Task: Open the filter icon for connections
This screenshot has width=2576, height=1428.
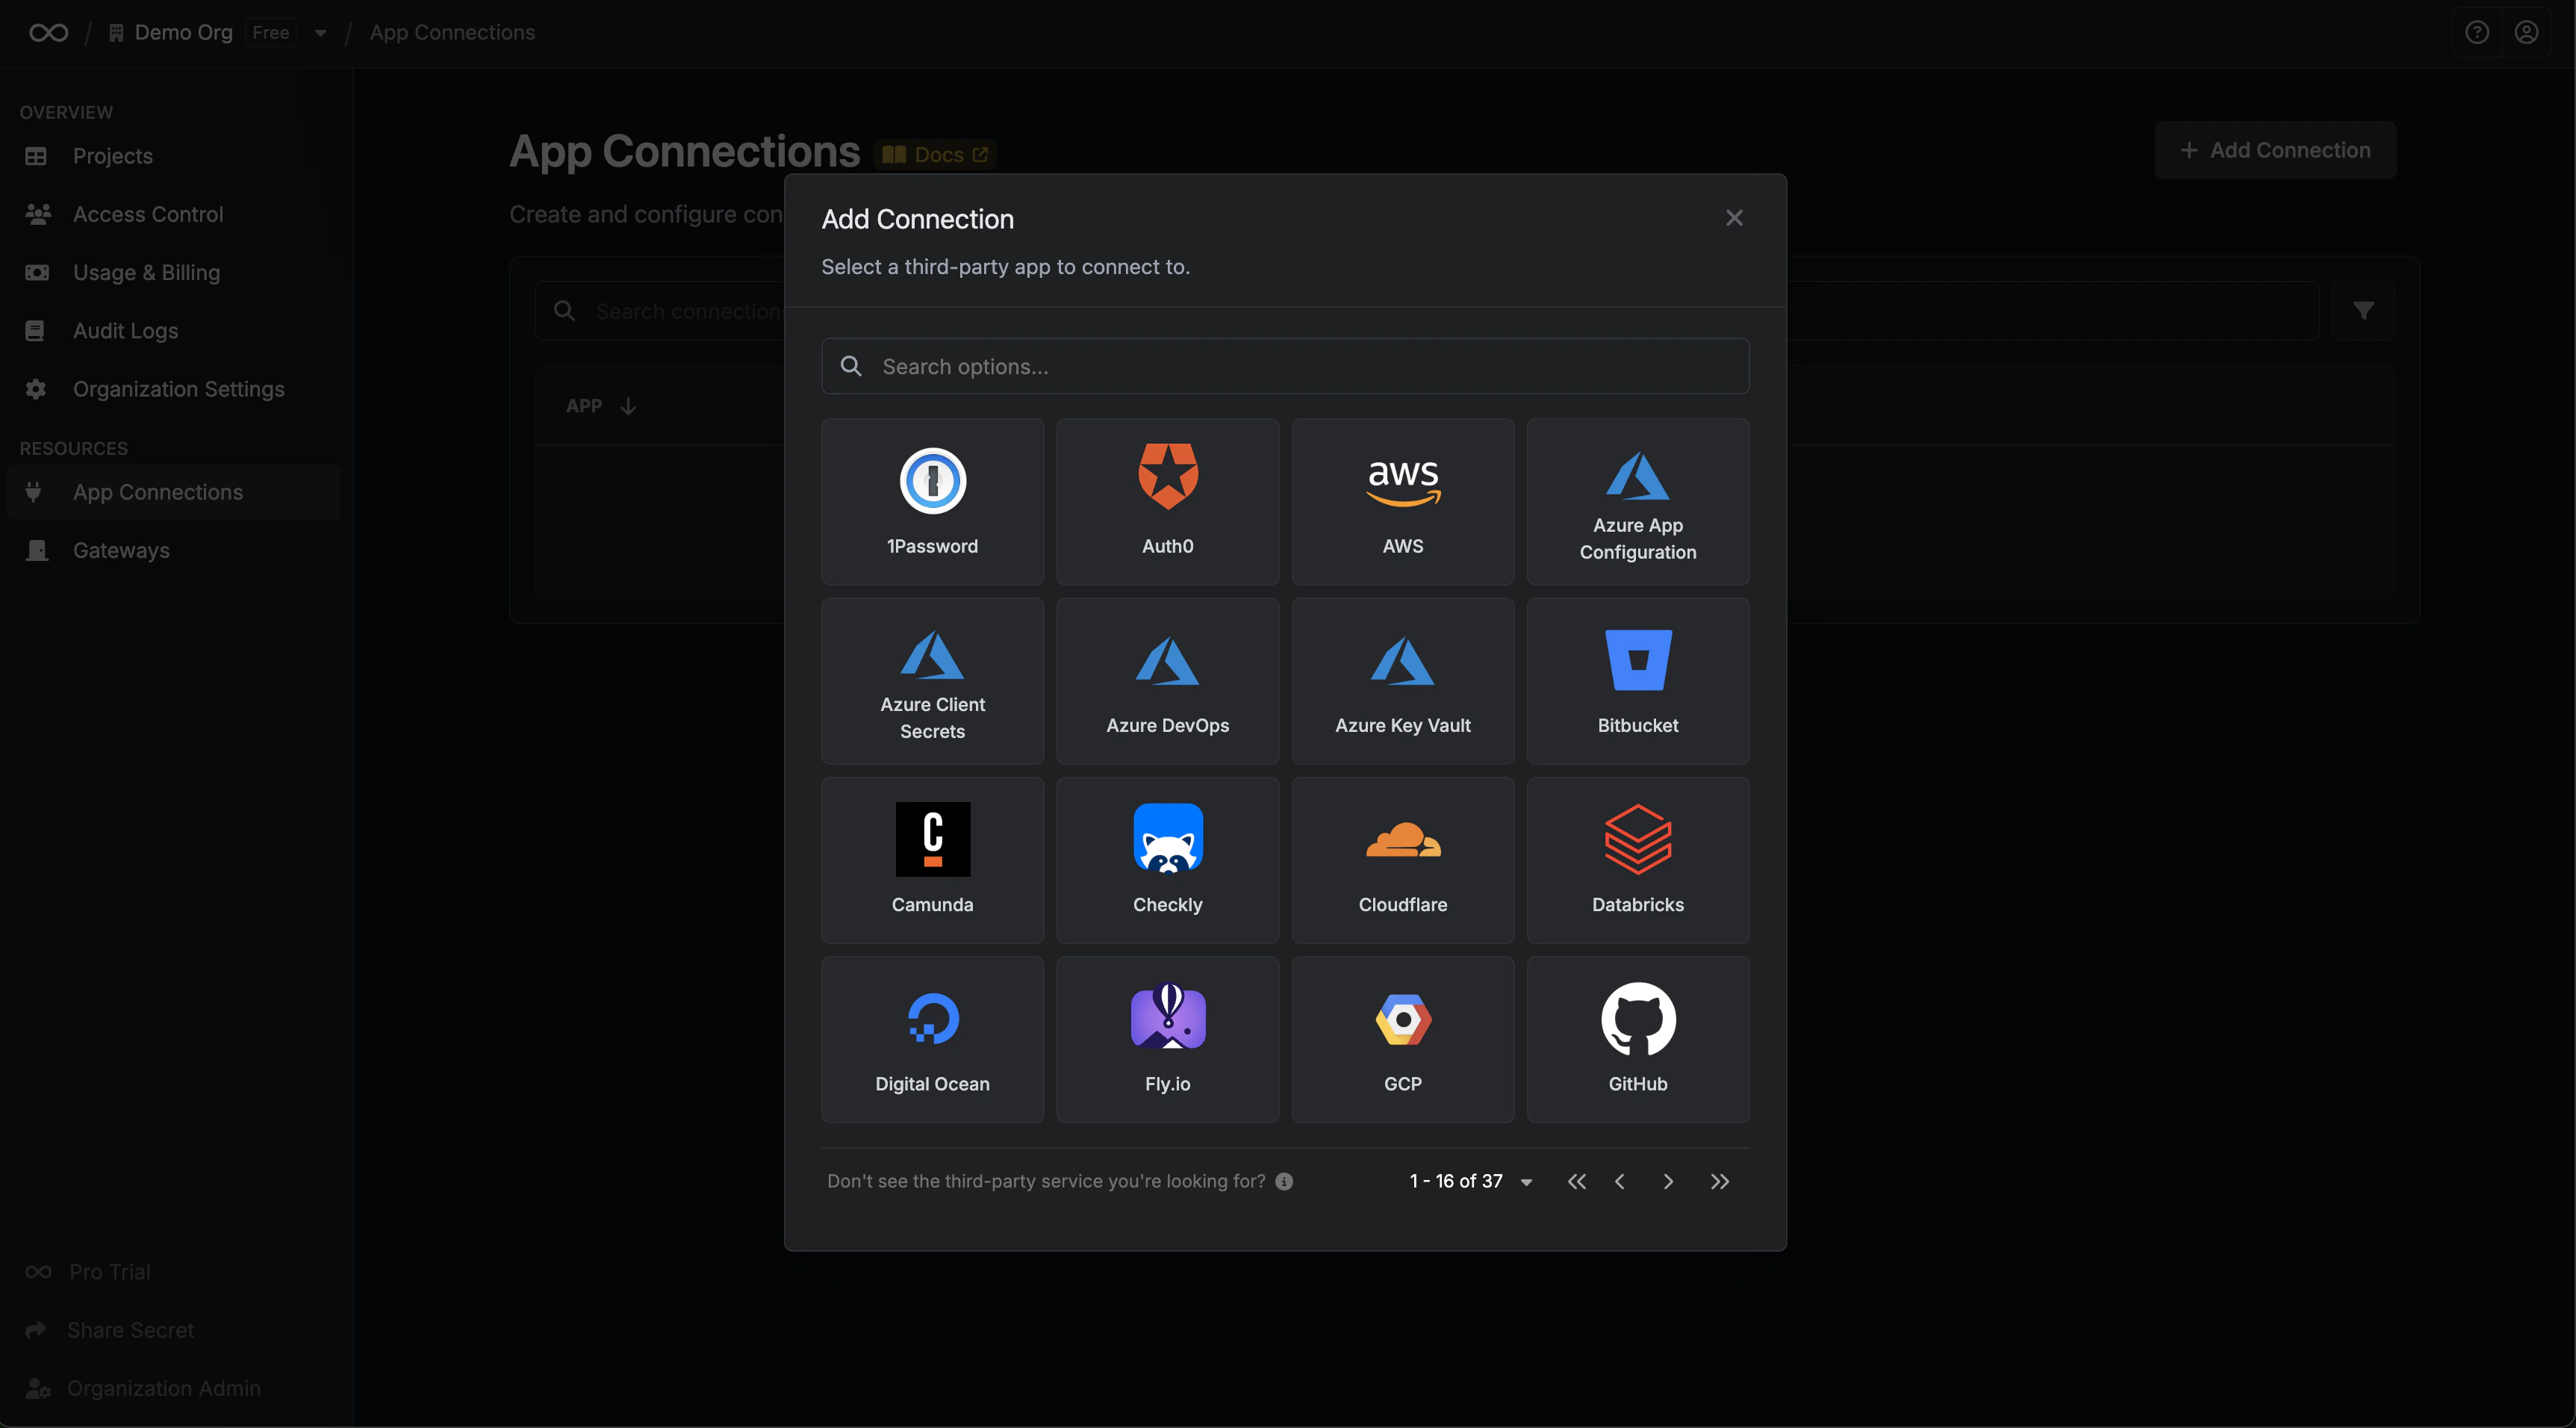Action: pos(2363,311)
